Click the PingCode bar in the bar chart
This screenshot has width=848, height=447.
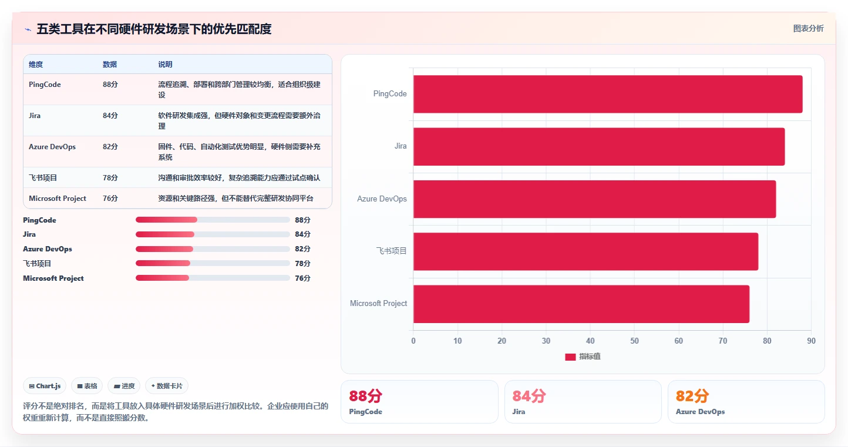(x=608, y=94)
